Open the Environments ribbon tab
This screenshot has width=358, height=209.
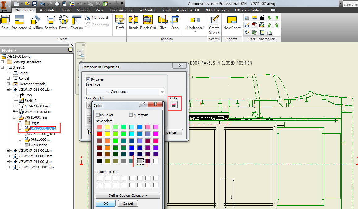121,10
